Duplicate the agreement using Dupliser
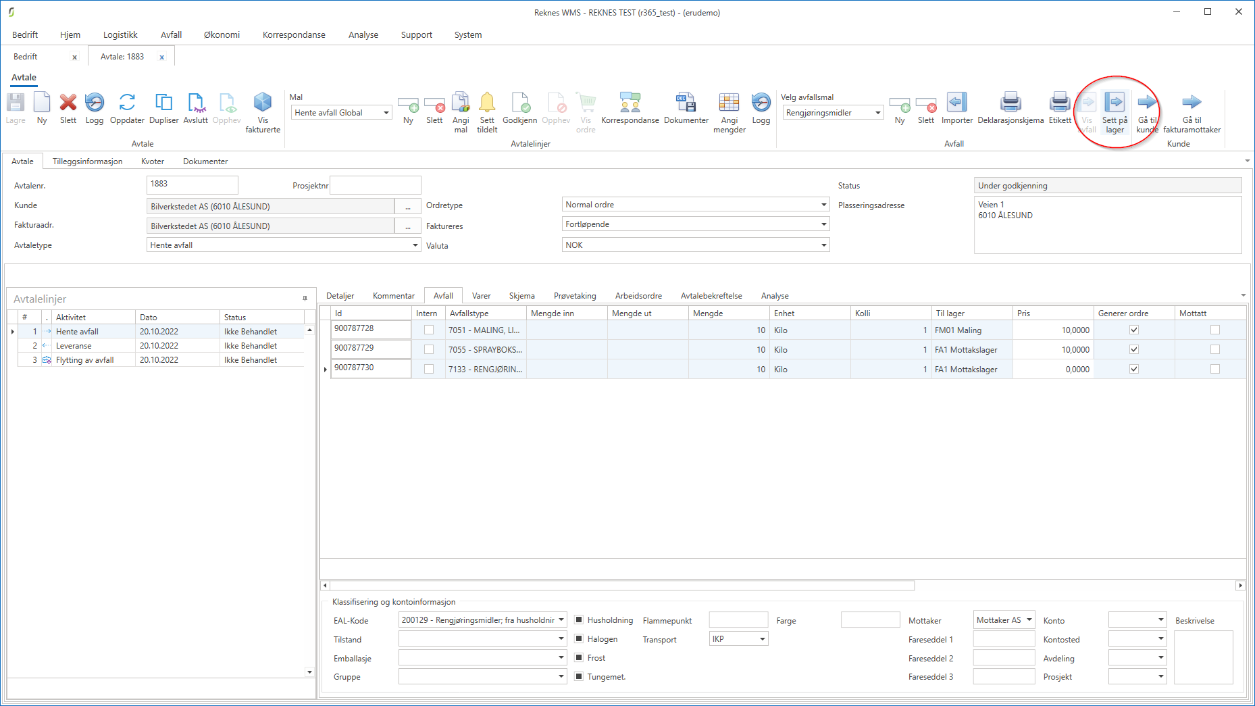1255x706 pixels. 164,109
